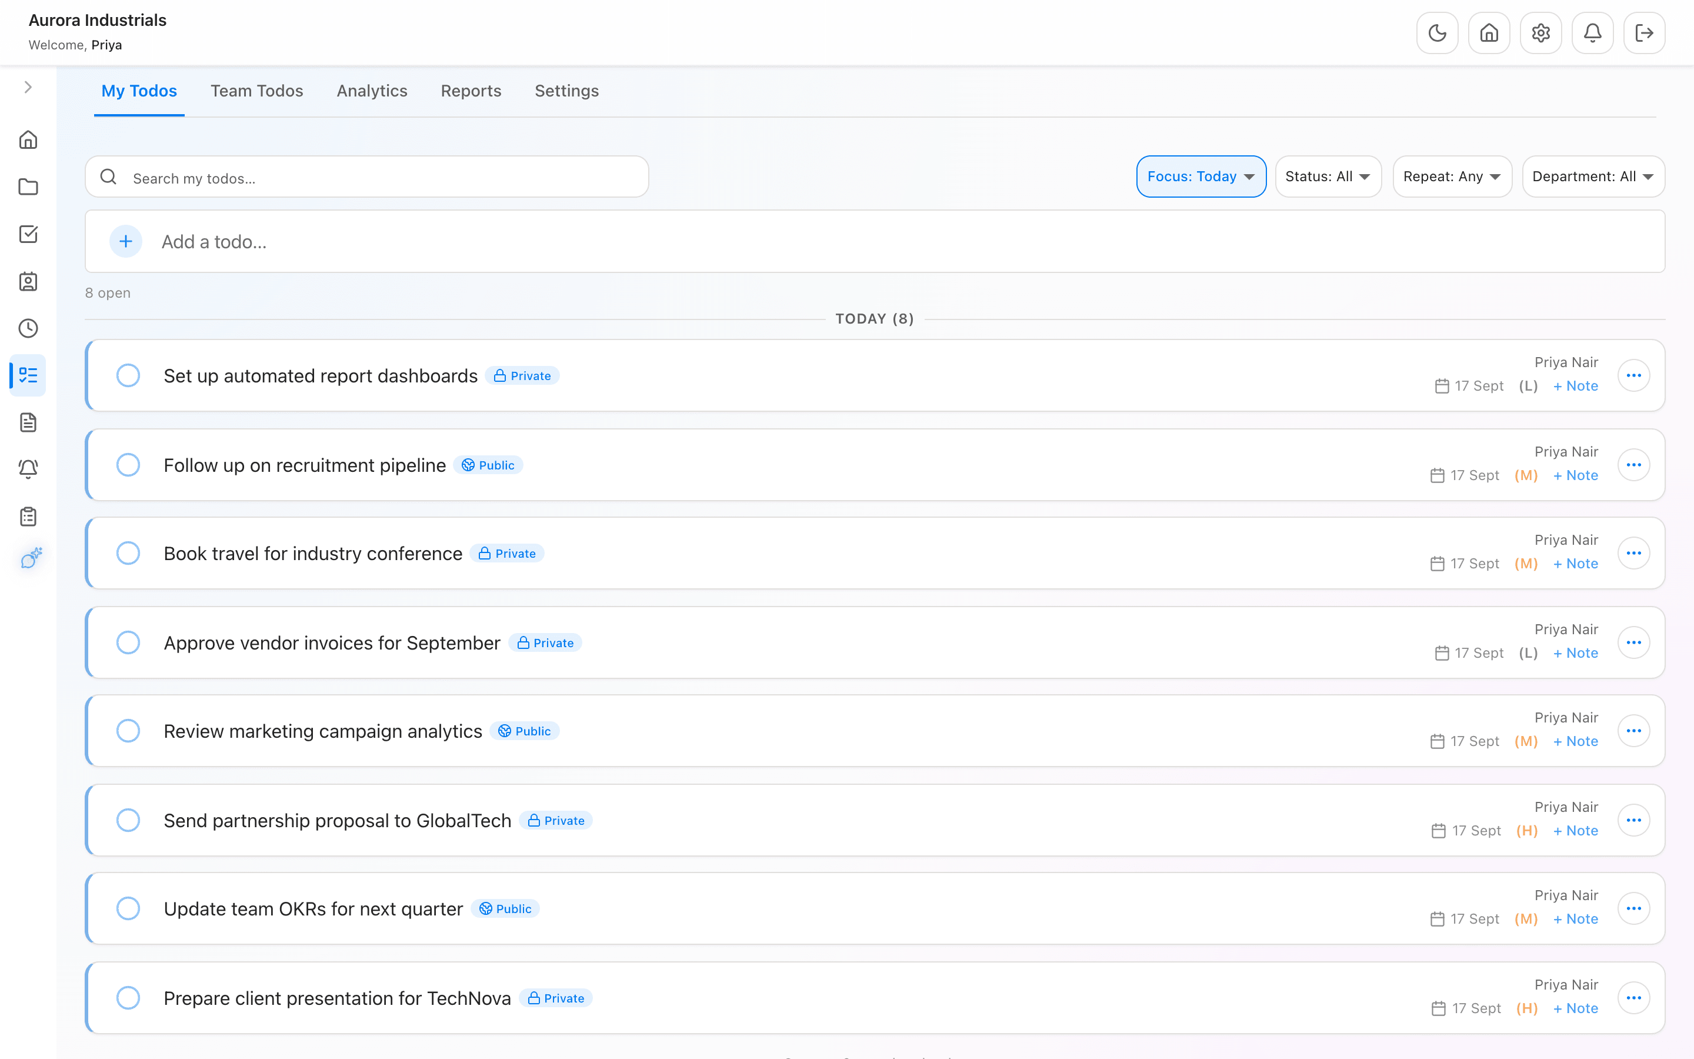Open sidebar home icon
Screen dimensions: 1694x1059
[x=28, y=139]
